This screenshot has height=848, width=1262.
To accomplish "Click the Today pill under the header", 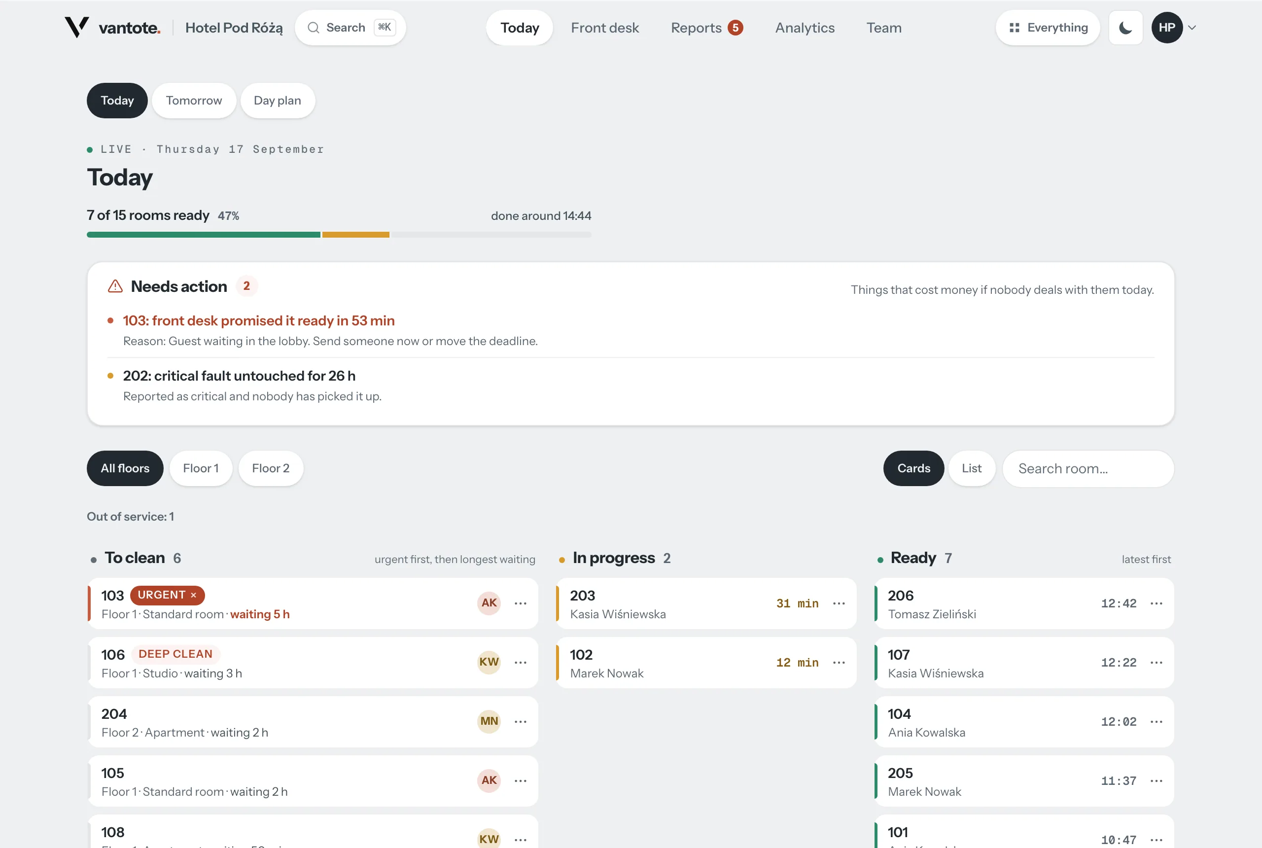I will pos(117,101).
